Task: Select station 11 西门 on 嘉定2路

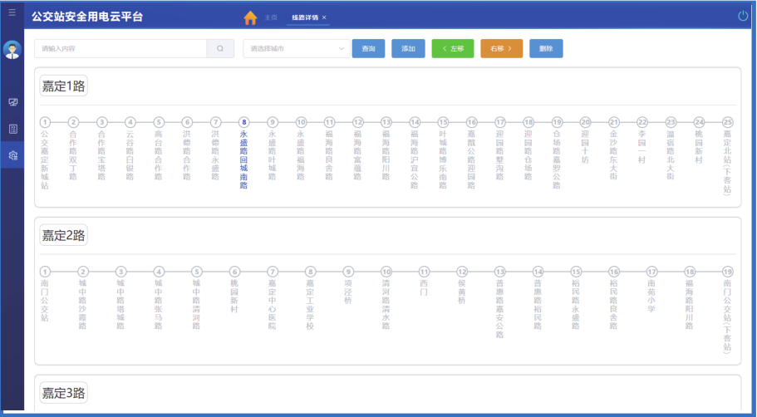Action: tap(425, 272)
